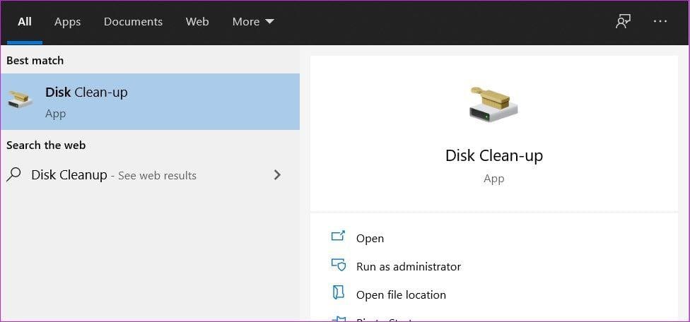Click the large Disk Clean-up icon in details pane
Image resolution: width=690 pixels, height=322 pixels.
(493, 105)
